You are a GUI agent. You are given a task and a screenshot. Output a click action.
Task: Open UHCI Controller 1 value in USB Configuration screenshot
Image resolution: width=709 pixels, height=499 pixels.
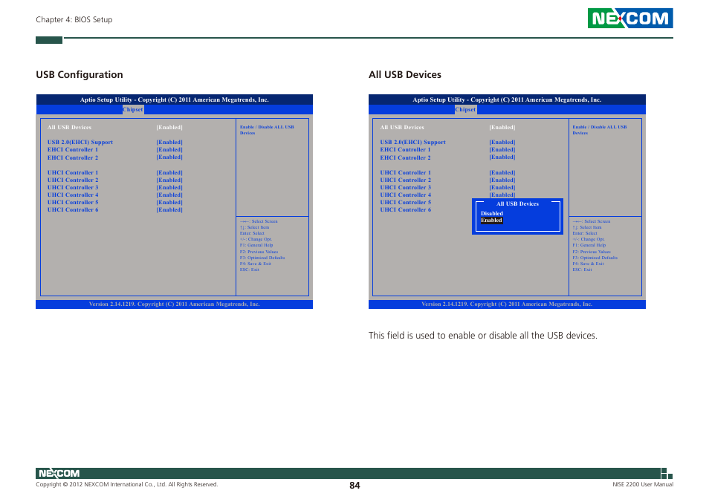coord(169,172)
